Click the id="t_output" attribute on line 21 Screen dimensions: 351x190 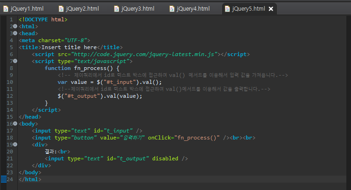(128, 158)
